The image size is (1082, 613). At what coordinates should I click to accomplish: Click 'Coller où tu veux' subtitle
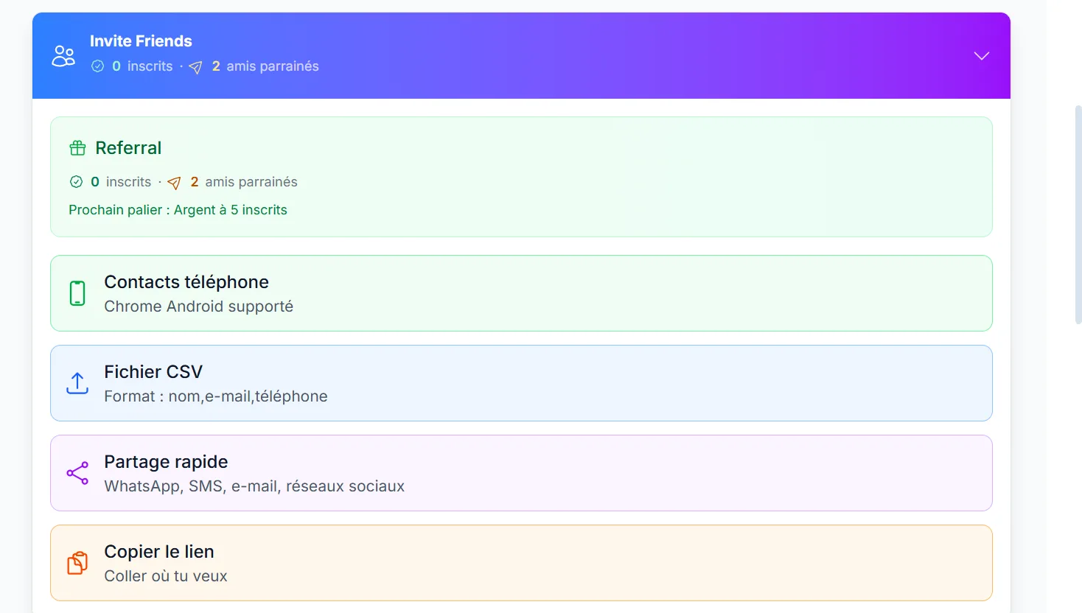pos(166,576)
